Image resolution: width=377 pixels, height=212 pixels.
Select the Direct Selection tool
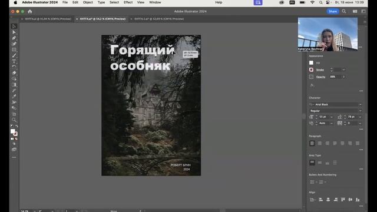pos(14,32)
